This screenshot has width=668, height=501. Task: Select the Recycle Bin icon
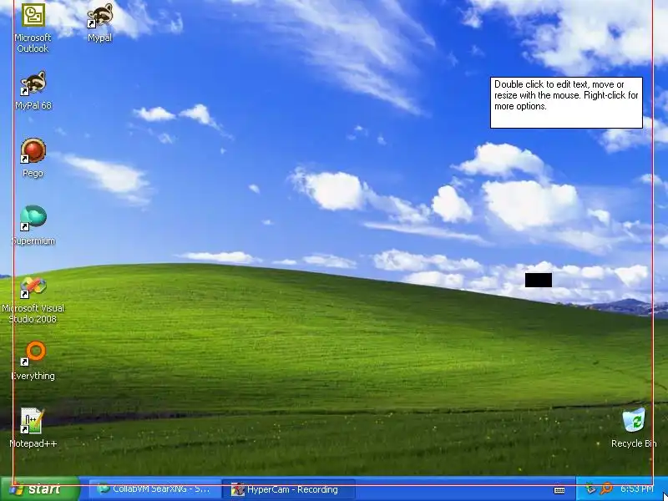[x=634, y=420]
